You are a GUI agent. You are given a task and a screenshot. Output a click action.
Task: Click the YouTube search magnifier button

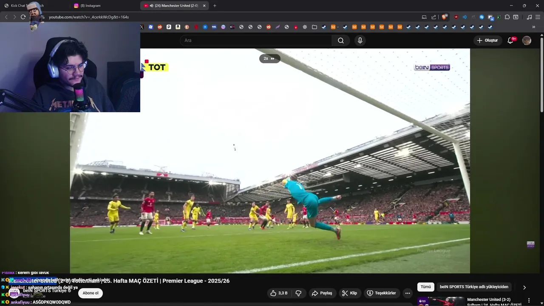click(341, 40)
